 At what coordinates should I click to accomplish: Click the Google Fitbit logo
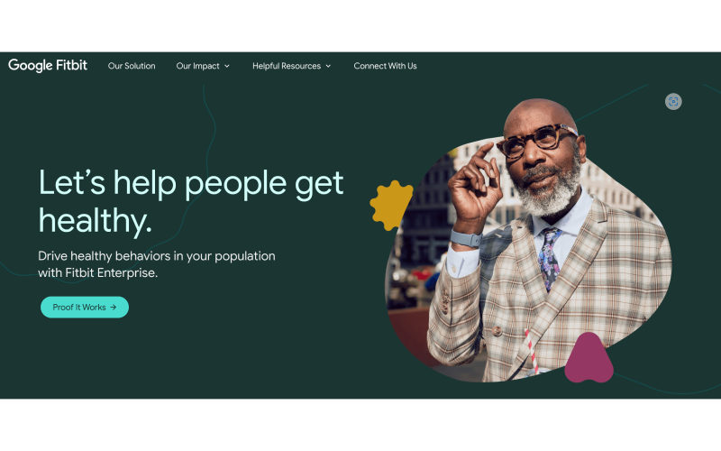point(48,65)
